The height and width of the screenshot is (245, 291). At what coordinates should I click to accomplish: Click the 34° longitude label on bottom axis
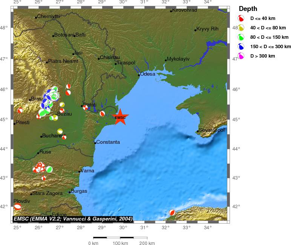208,227
